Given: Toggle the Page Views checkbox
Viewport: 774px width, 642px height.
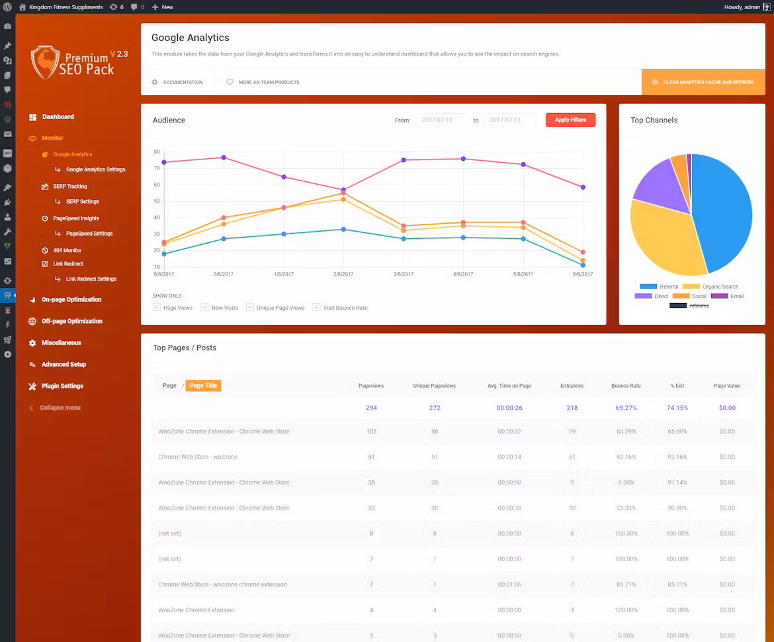Looking at the screenshot, I should pos(157,307).
